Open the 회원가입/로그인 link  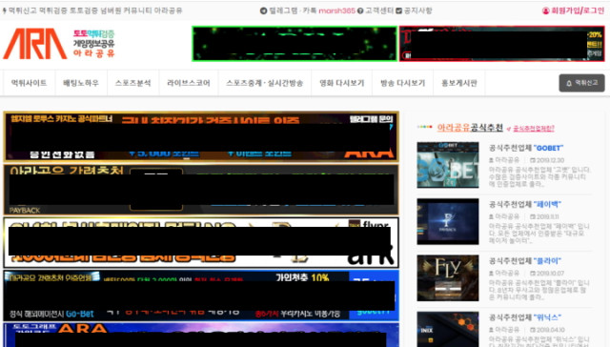pyautogui.click(x=578, y=10)
